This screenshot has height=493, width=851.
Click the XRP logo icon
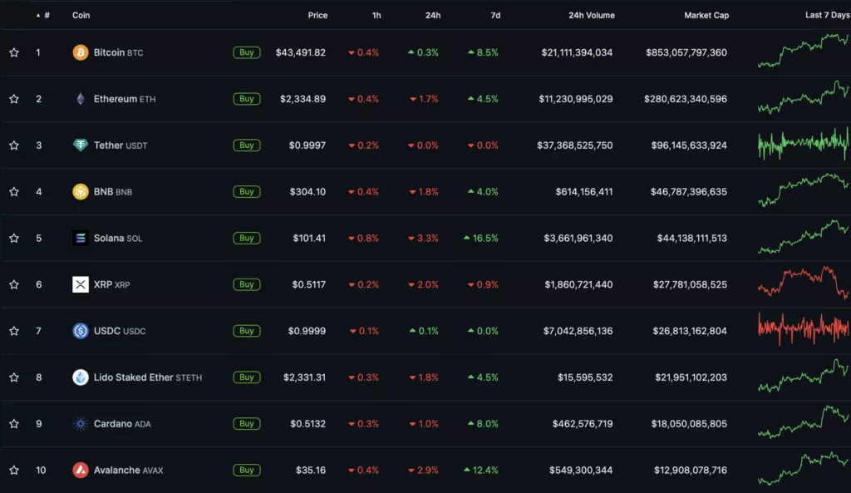coord(81,284)
